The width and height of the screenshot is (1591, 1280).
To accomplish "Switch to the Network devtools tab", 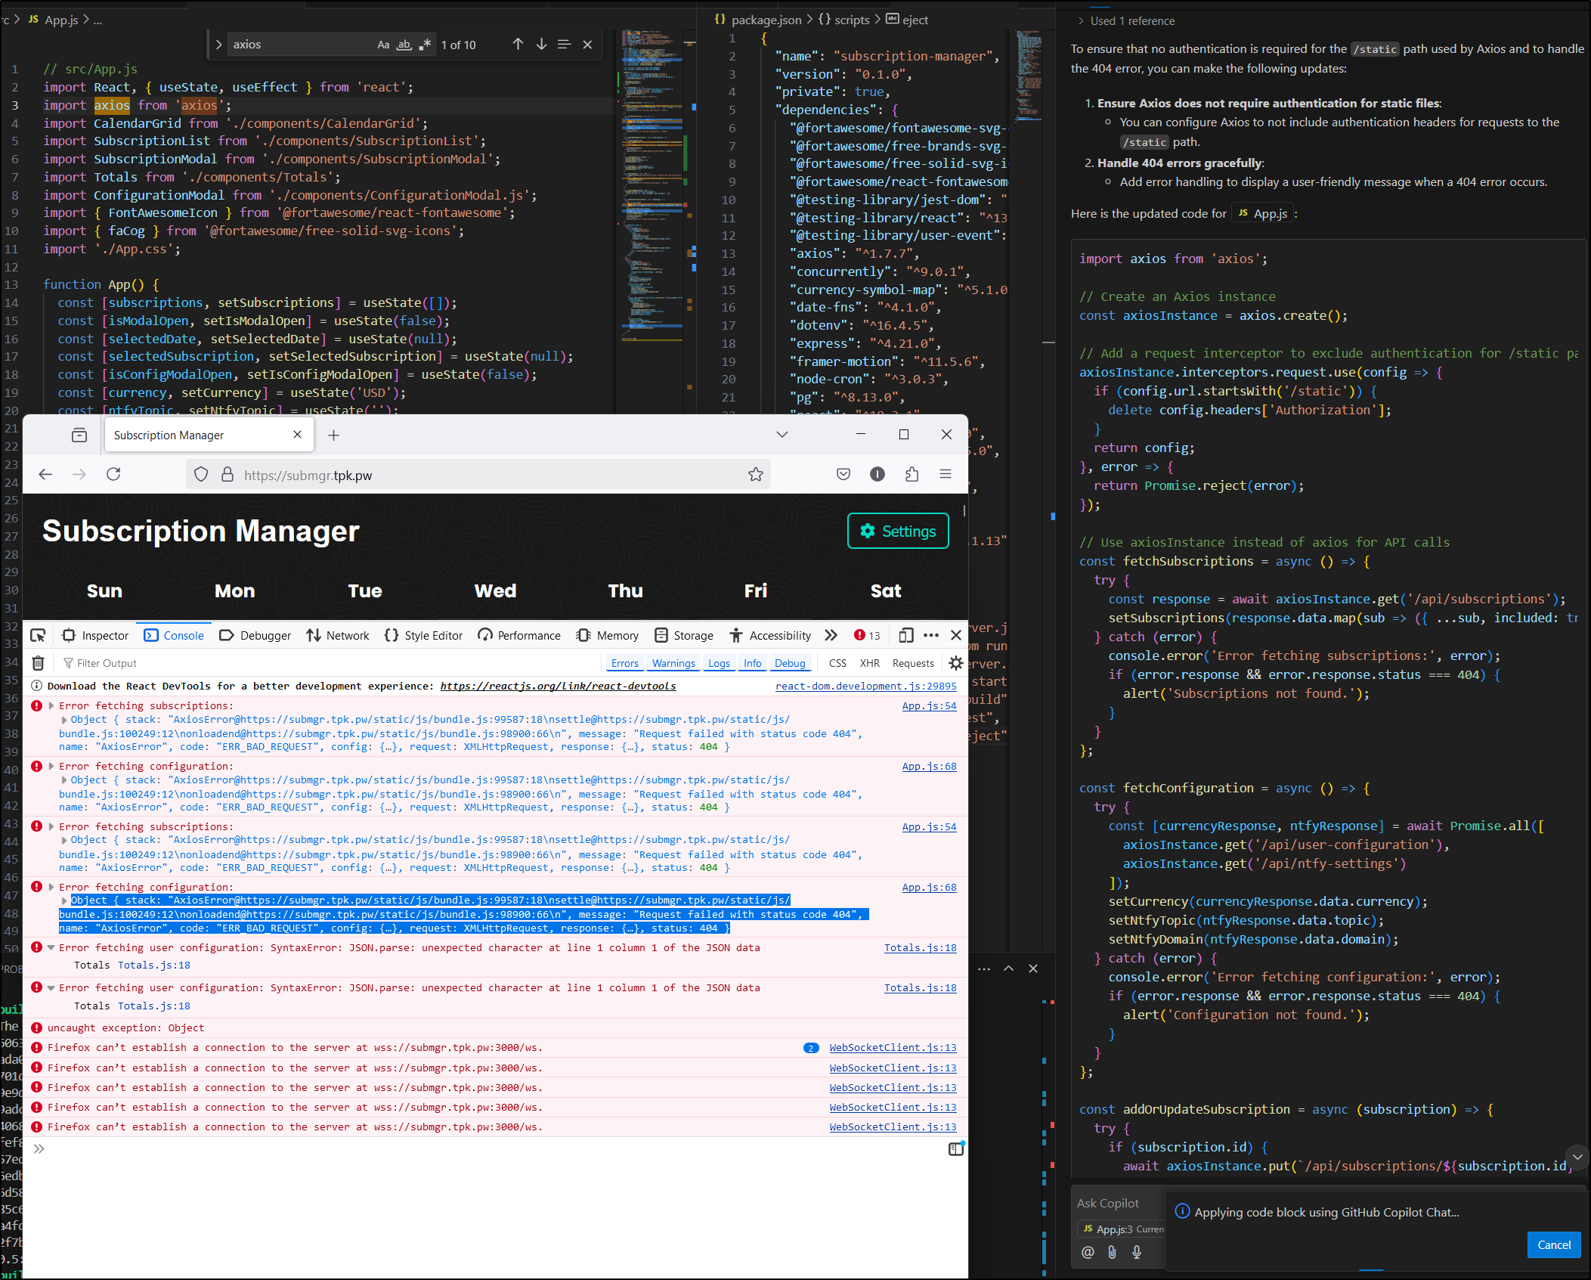I will coord(338,635).
